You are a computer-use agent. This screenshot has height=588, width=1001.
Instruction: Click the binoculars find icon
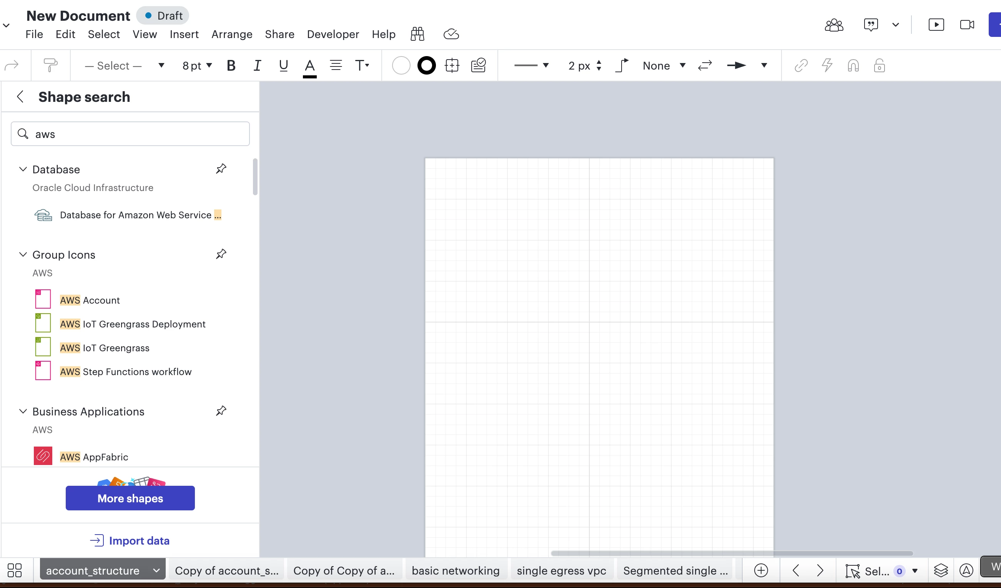point(417,34)
